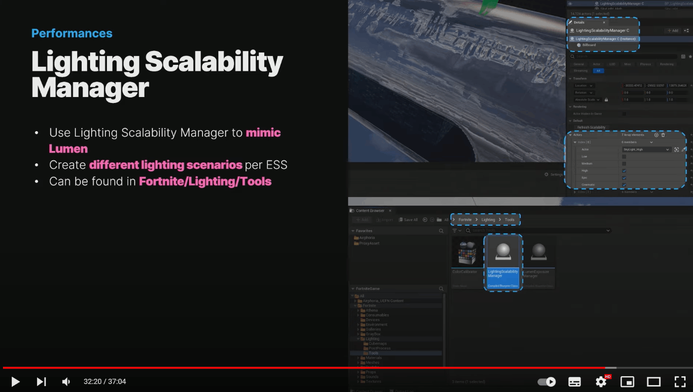Image resolution: width=693 pixels, height=392 pixels.
Task: Select the Misc filter tab
Action: [628, 64]
